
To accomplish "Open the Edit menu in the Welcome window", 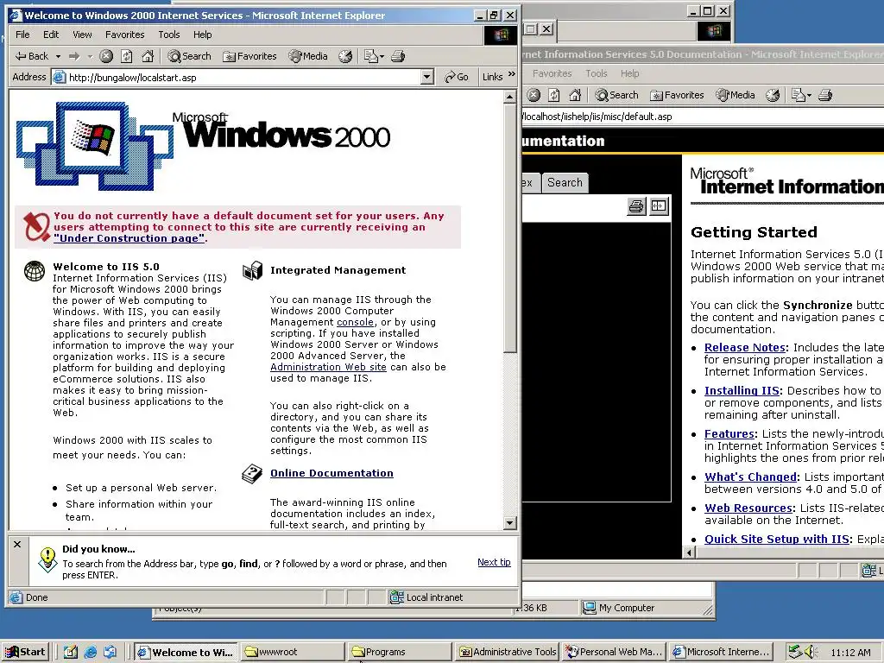I will (x=51, y=35).
